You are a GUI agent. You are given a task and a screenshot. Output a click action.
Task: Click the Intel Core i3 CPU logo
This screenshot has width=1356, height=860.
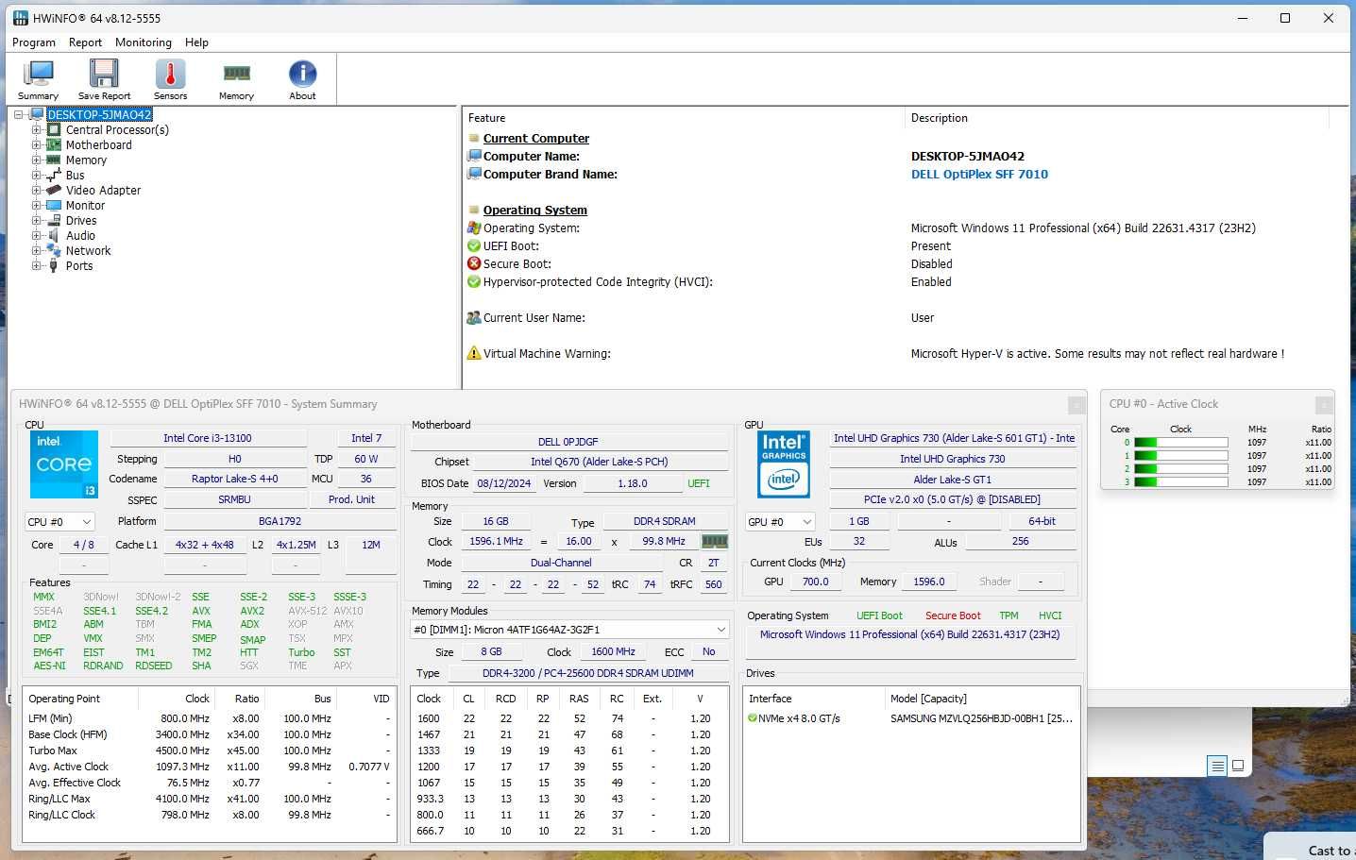64,464
